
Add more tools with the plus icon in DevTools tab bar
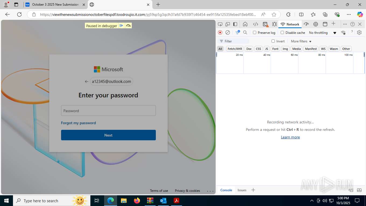[x=333, y=24]
